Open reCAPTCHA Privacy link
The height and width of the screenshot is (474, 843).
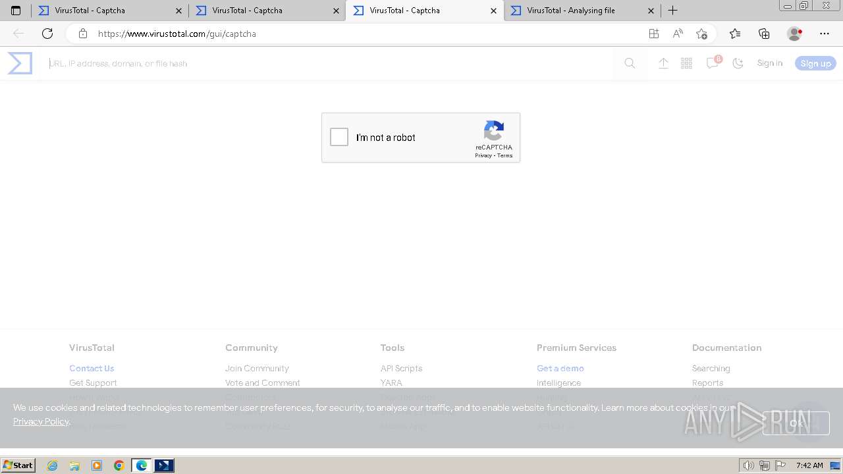coord(483,155)
